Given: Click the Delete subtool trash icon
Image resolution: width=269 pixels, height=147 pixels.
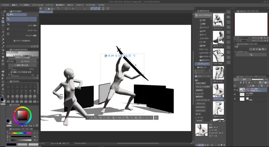Looking at the screenshot, I should (37, 46).
